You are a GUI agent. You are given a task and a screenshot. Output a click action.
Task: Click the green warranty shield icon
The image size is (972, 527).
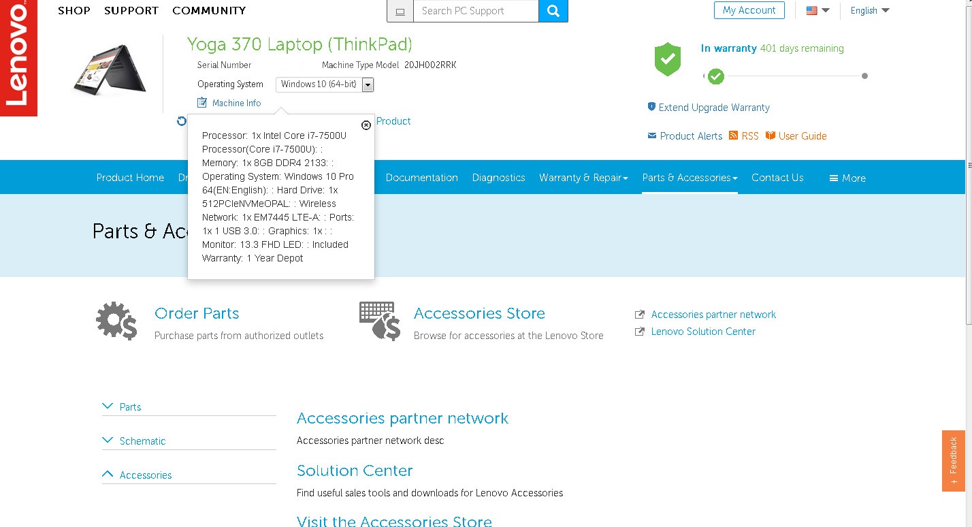coord(667,60)
